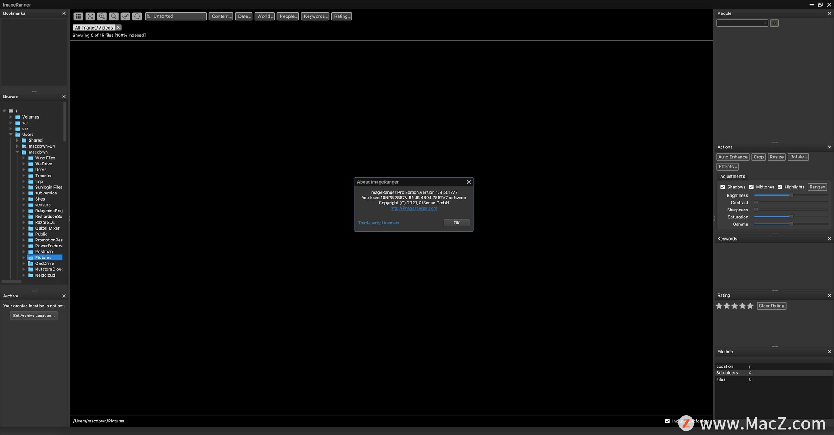
Task: Click the Browse panel vertical scrollbar
Action: pos(65,122)
